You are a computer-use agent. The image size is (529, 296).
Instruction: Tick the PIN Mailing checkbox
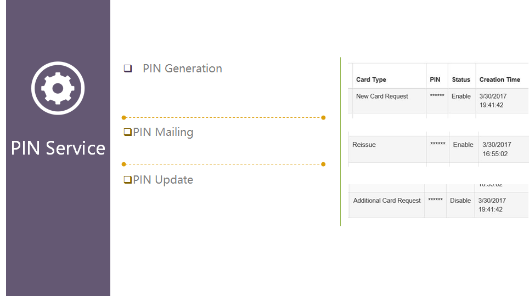128,132
